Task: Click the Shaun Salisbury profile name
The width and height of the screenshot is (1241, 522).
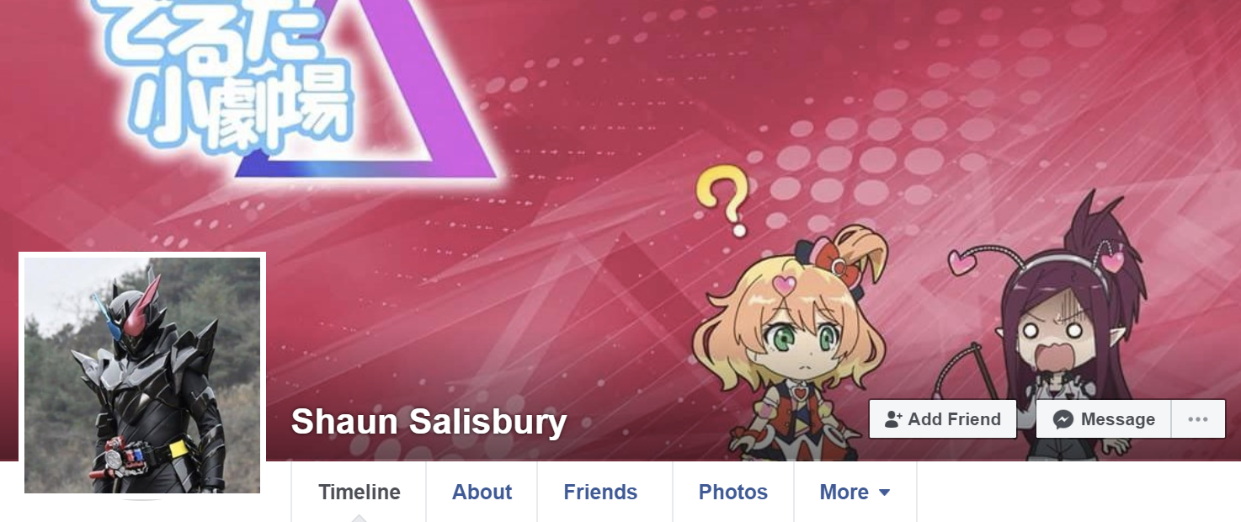Action: coord(429,422)
